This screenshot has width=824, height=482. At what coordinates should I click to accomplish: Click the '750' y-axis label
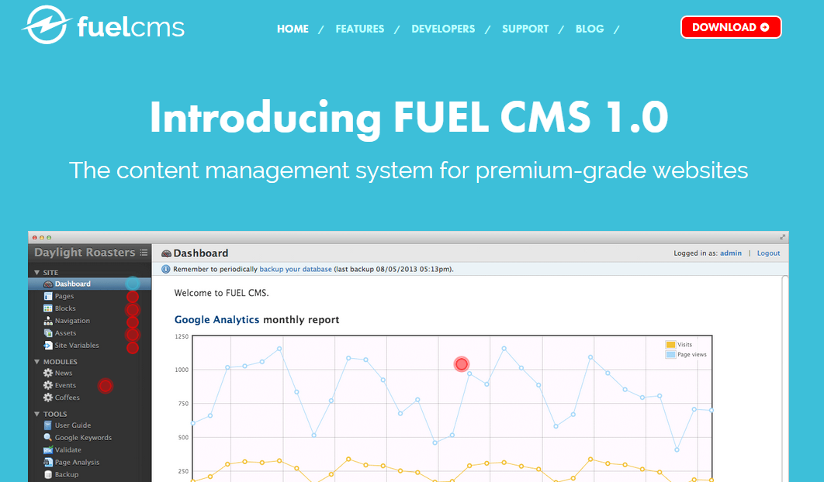click(183, 403)
